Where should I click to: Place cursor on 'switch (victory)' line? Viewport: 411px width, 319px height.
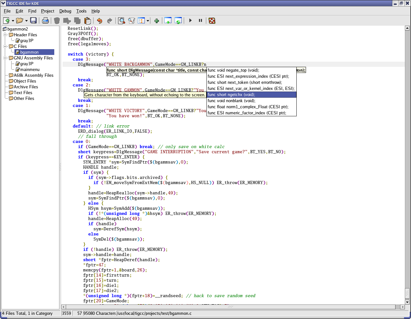click(91, 54)
